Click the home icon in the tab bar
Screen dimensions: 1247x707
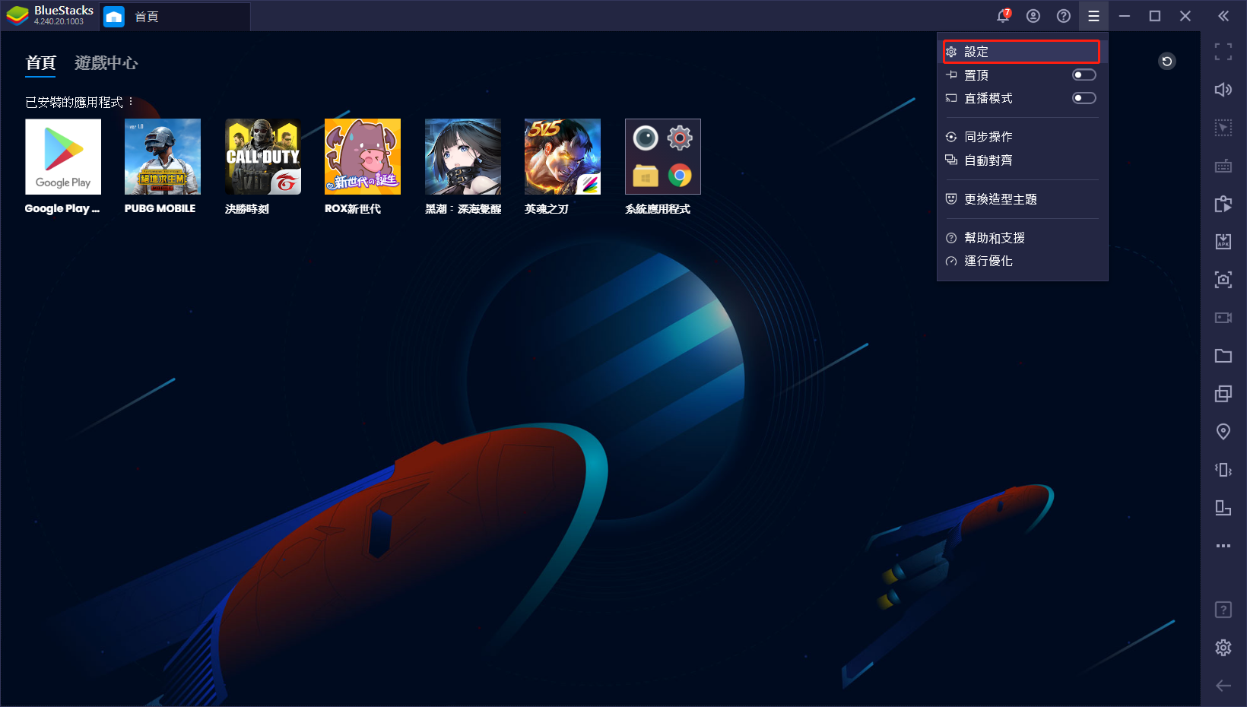pos(114,17)
